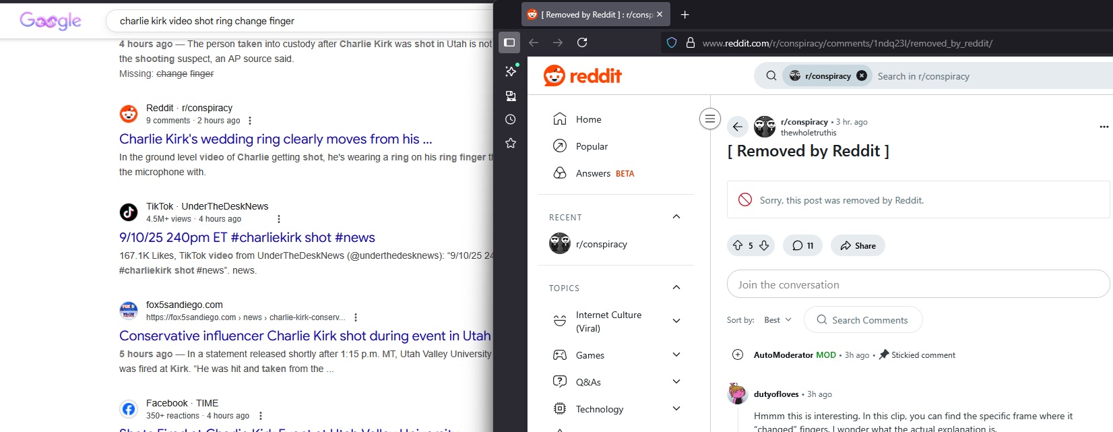
Task: Open the AI sparkle sidebar tool
Action: point(511,71)
